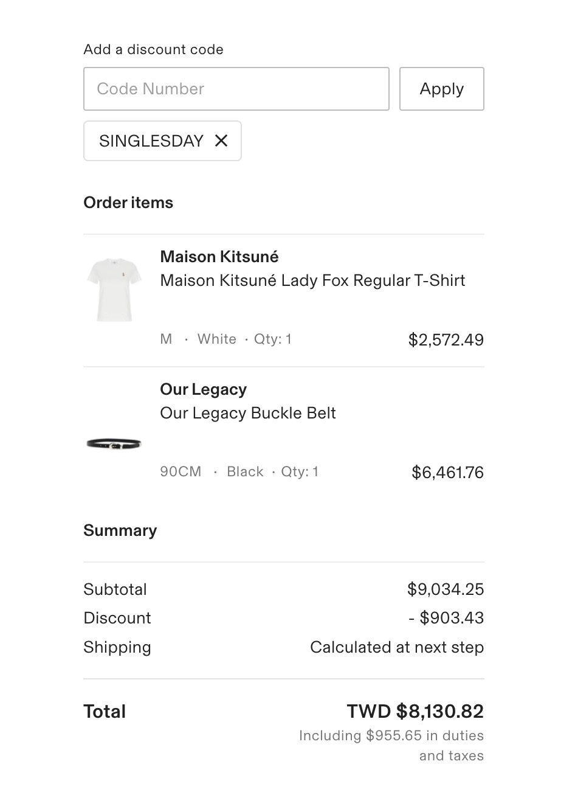Click Calculated at next step shipping text

[396, 647]
